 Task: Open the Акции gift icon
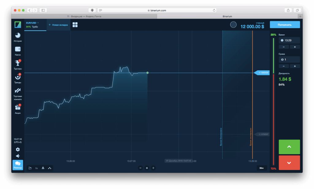(x=17, y=107)
